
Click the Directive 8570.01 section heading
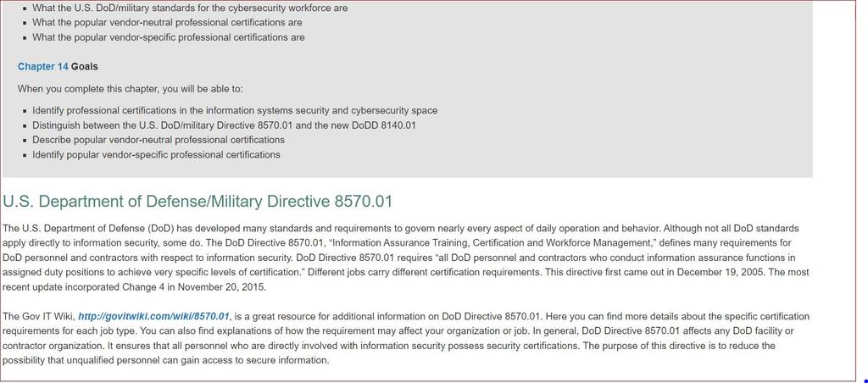pos(197,202)
